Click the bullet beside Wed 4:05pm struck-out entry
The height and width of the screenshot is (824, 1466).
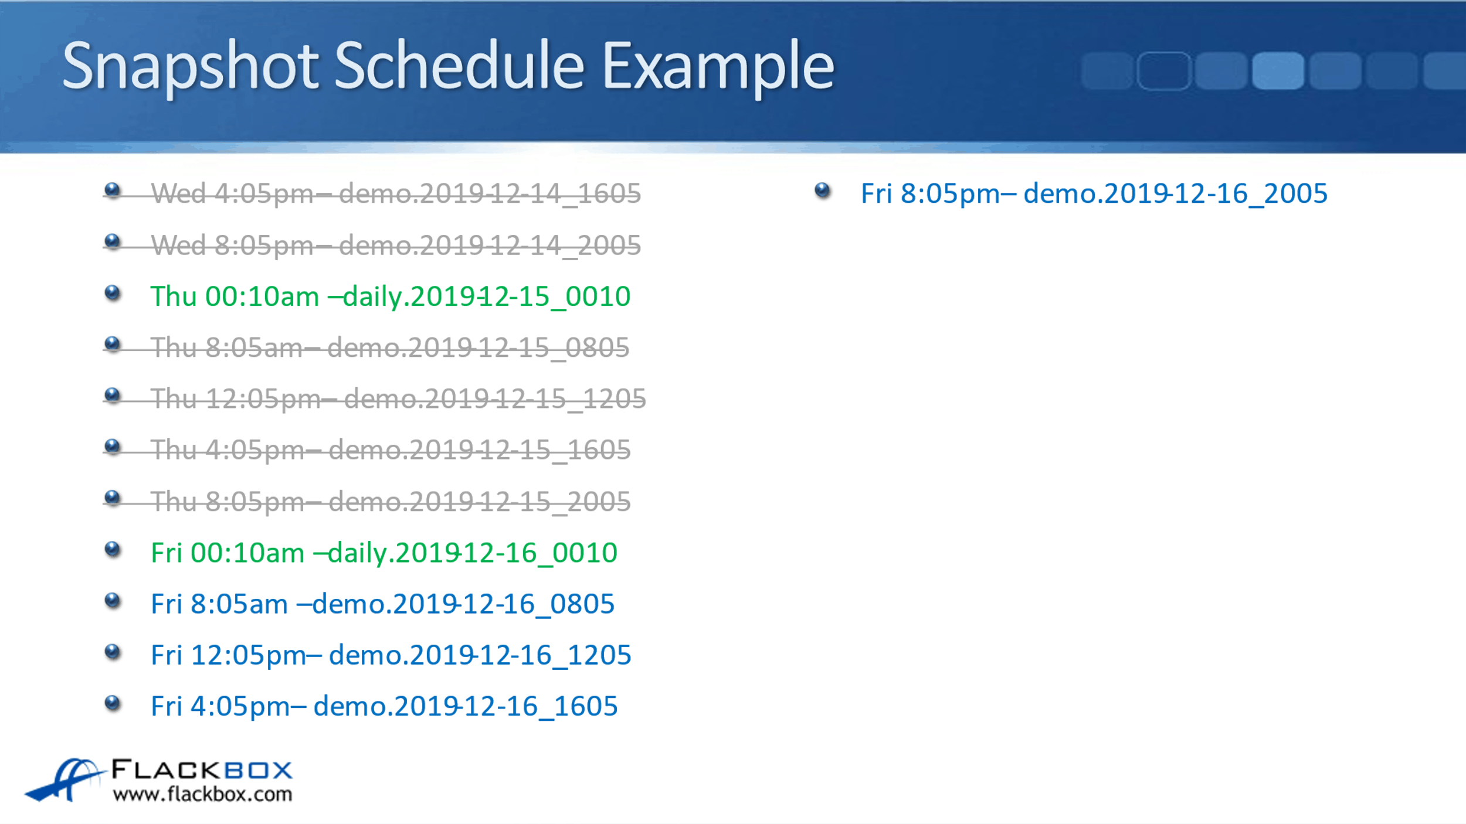click(112, 190)
